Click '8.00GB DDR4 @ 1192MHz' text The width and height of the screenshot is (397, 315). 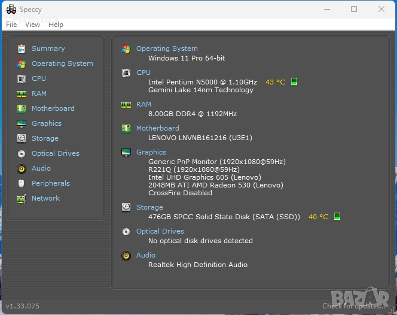193,114
